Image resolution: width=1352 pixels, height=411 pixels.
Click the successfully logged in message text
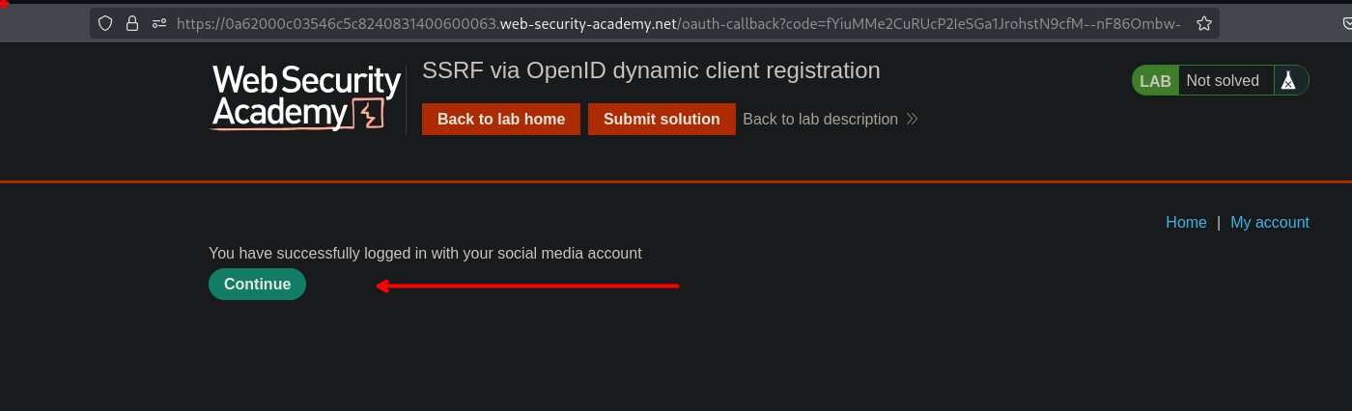425,254
